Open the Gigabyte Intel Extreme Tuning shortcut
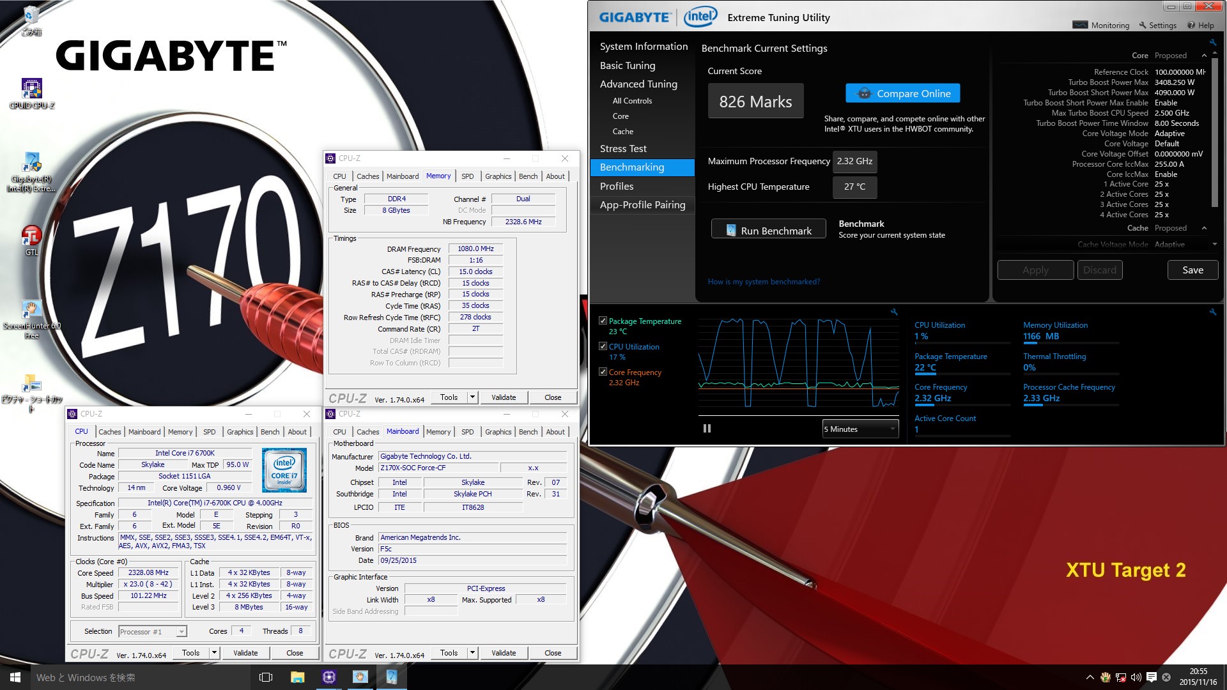Viewport: 1227px width, 690px height. pos(31,172)
